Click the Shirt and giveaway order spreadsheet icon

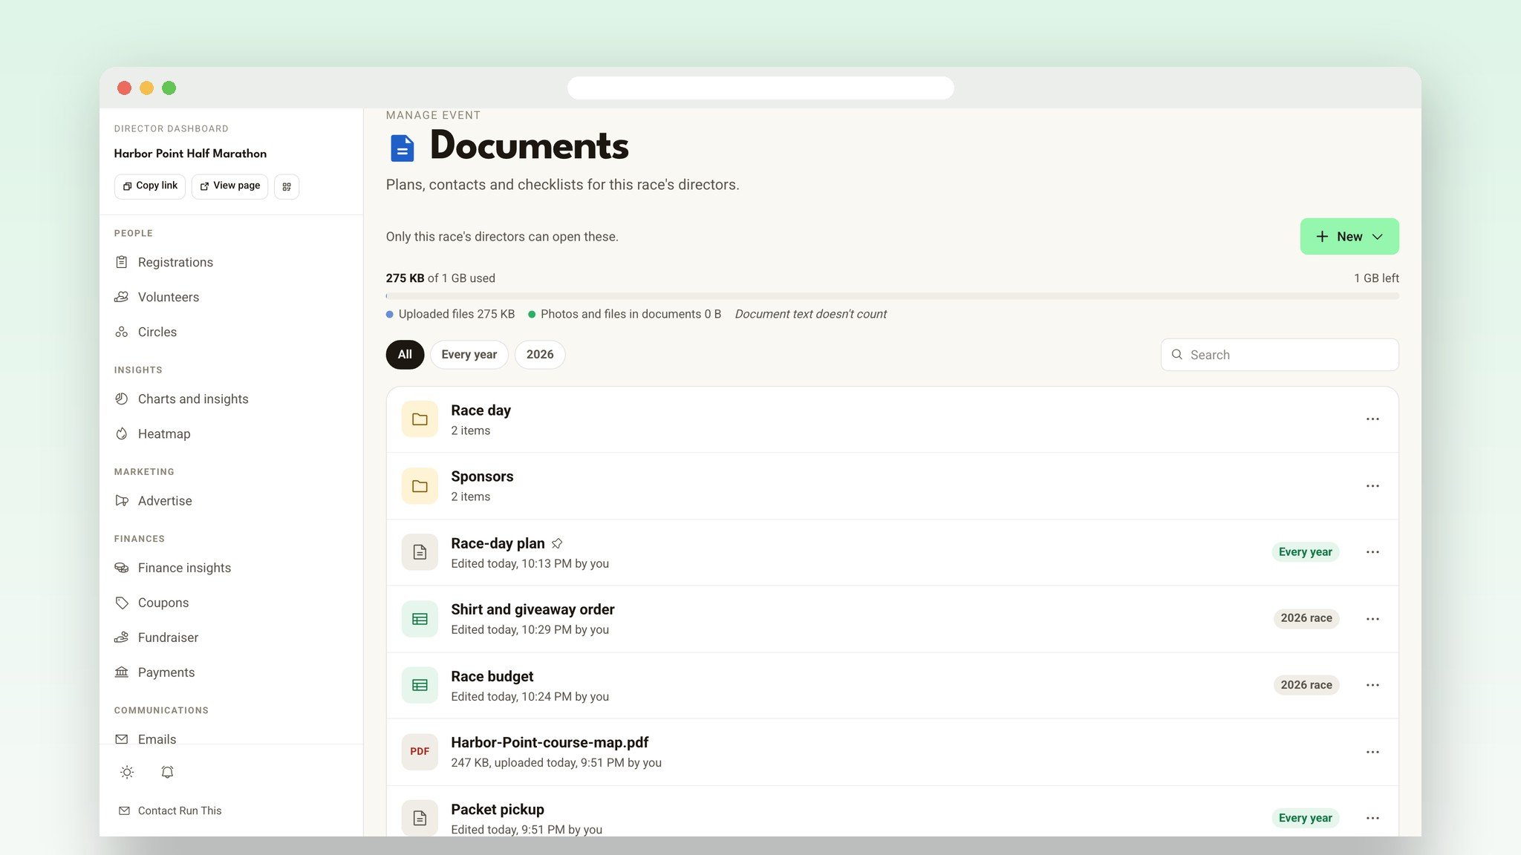[420, 619]
